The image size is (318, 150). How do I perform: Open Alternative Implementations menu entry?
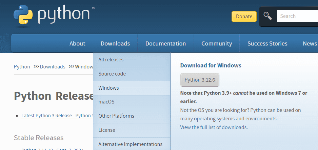(x=132, y=144)
